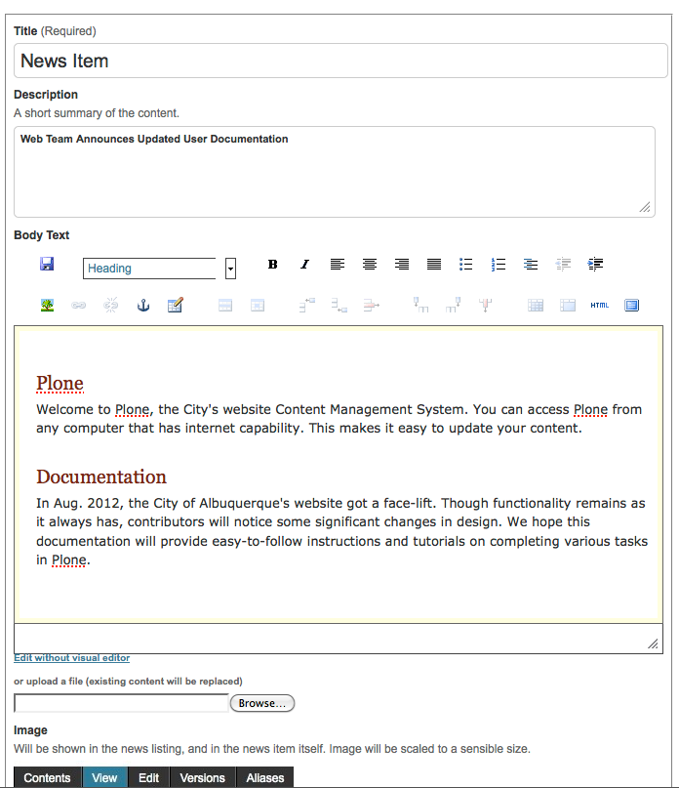Click the Heading paragraph style box
The width and height of the screenshot is (679, 788).
pyautogui.click(x=149, y=269)
